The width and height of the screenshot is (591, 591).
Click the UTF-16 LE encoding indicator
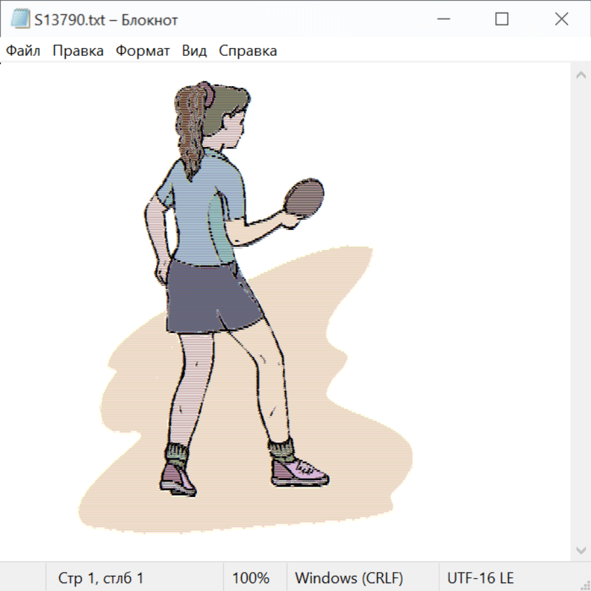(x=480, y=579)
